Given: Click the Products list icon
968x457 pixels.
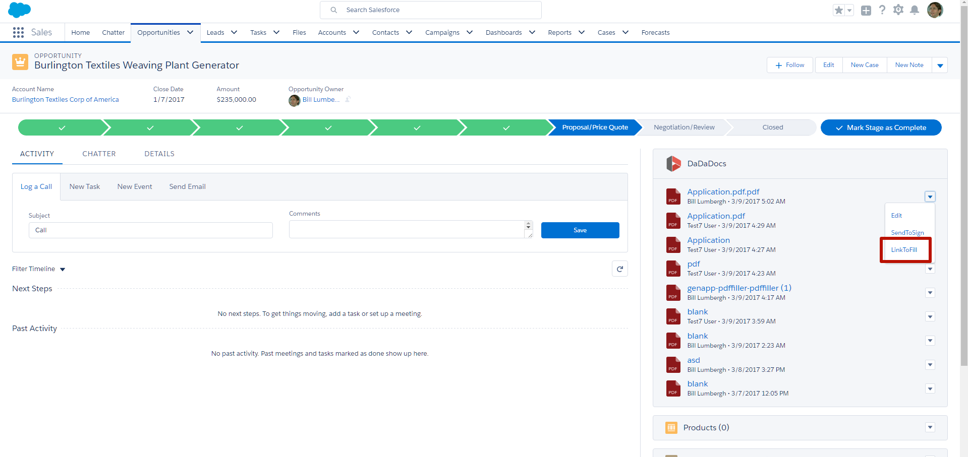Looking at the screenshot, I should tap(671, 428).
